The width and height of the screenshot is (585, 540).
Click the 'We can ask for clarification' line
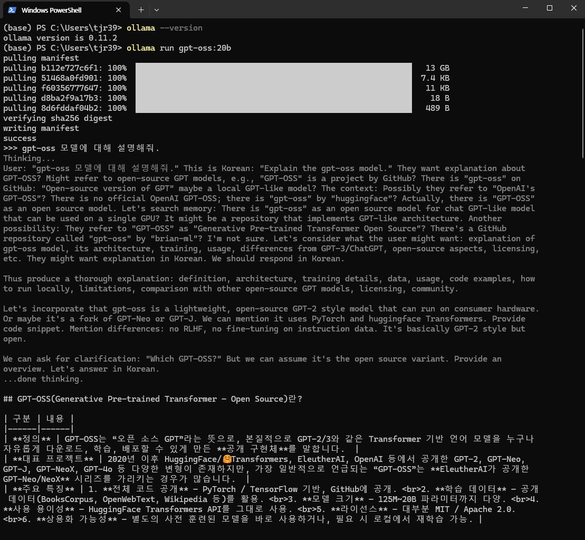252,359
